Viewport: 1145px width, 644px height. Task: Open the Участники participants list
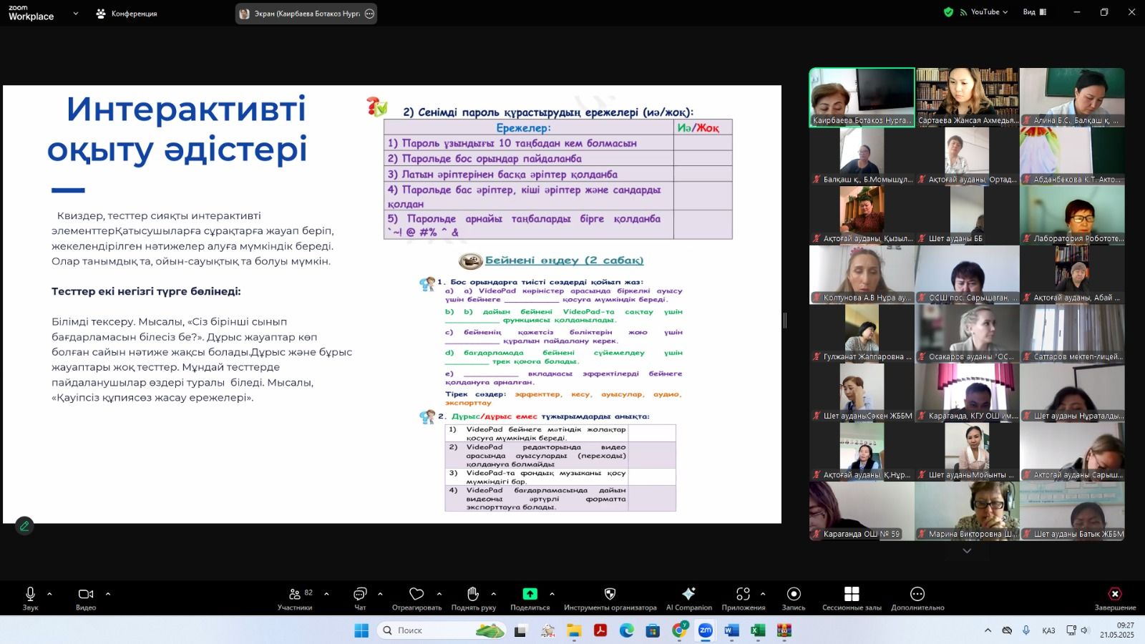[295, 595]
